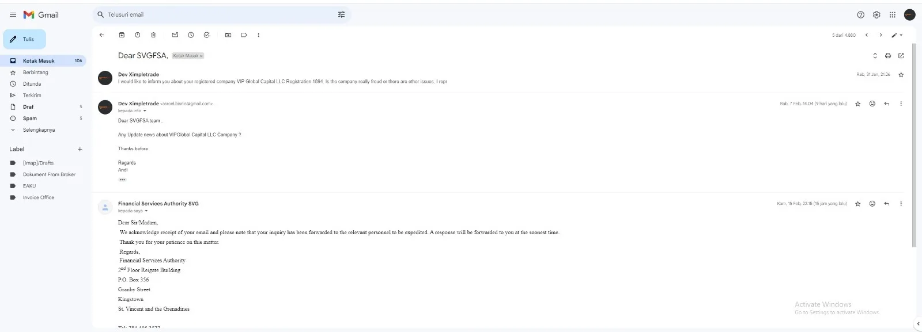
Task: Add emoji reaction to 7 Feb message
Action: pyautogui.click(x=872, y=104)
